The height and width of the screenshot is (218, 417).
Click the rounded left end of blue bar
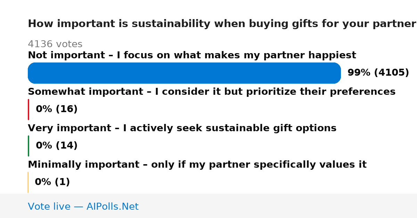coord(32,73)
